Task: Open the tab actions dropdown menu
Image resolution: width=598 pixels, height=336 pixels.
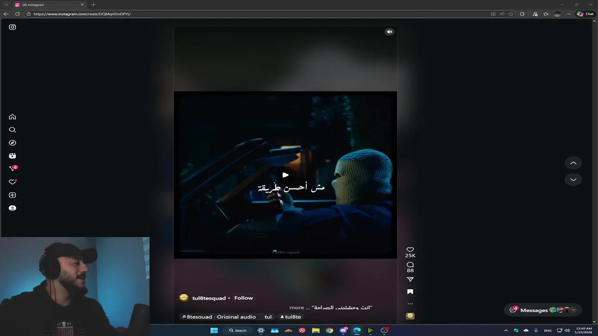Action: (6, 5)
